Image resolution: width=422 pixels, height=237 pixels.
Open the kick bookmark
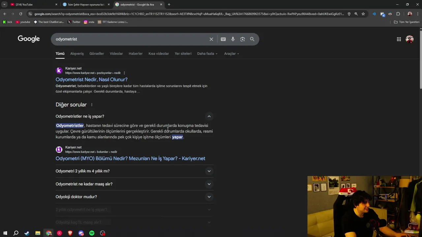(7, 22)
